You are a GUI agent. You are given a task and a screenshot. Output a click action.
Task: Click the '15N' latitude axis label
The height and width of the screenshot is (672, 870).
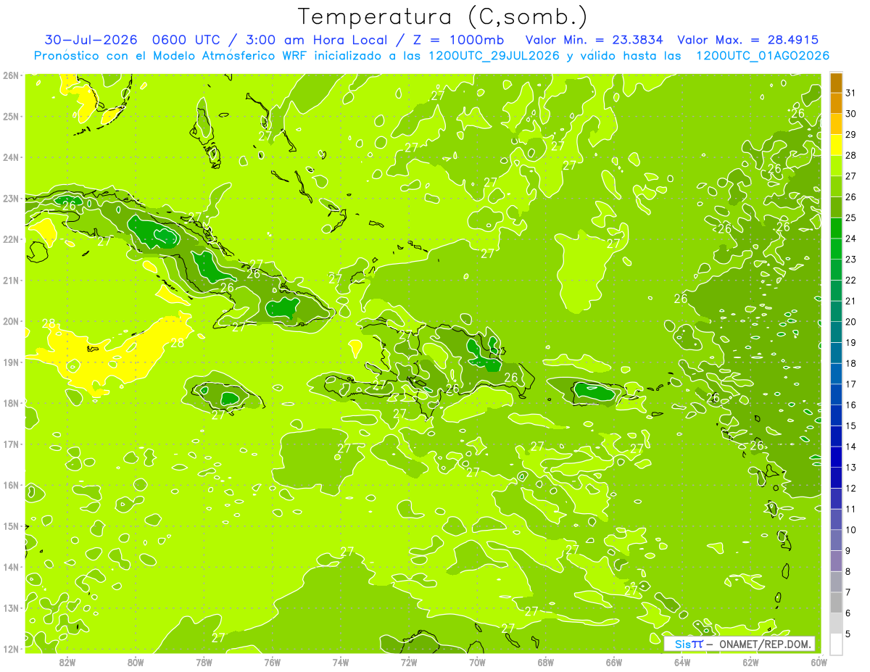tap(10, 526)
